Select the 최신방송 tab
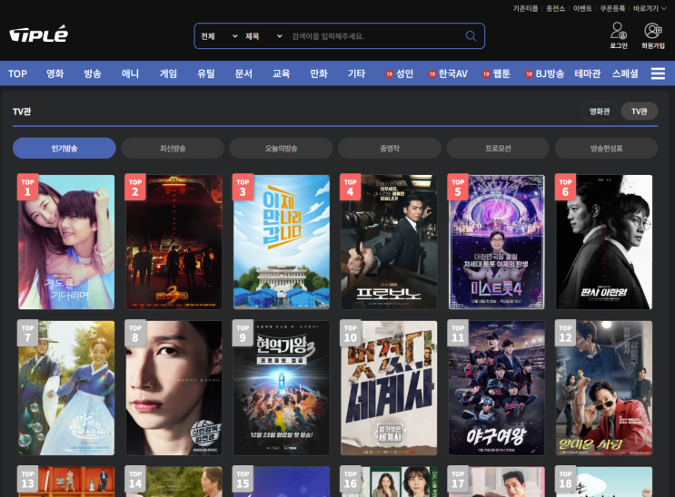 173,149
